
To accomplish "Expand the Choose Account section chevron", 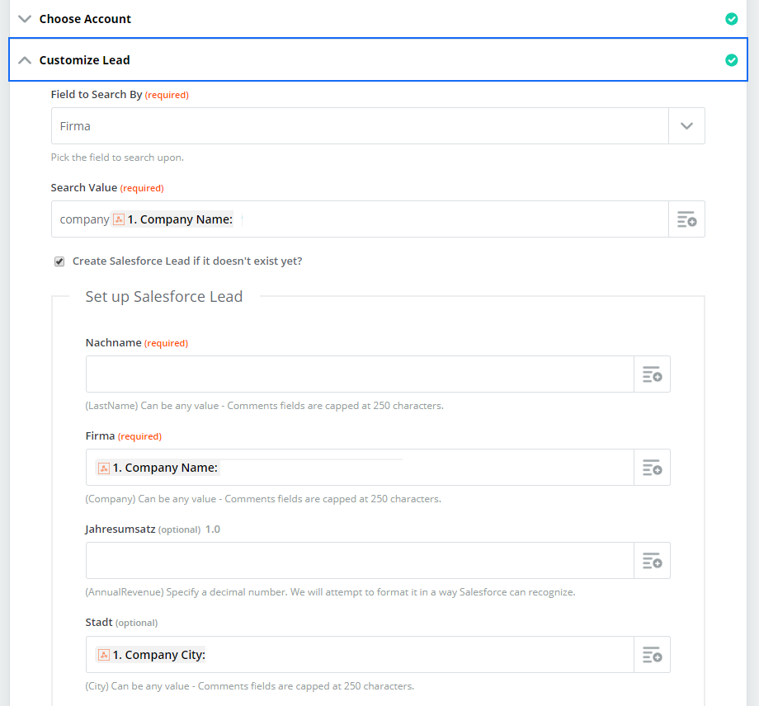I will 25,19.
